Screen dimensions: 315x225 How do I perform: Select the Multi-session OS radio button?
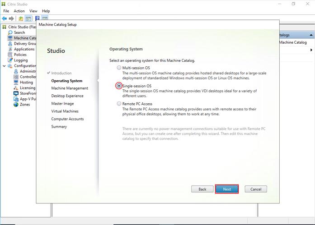[x=119, y=68]
